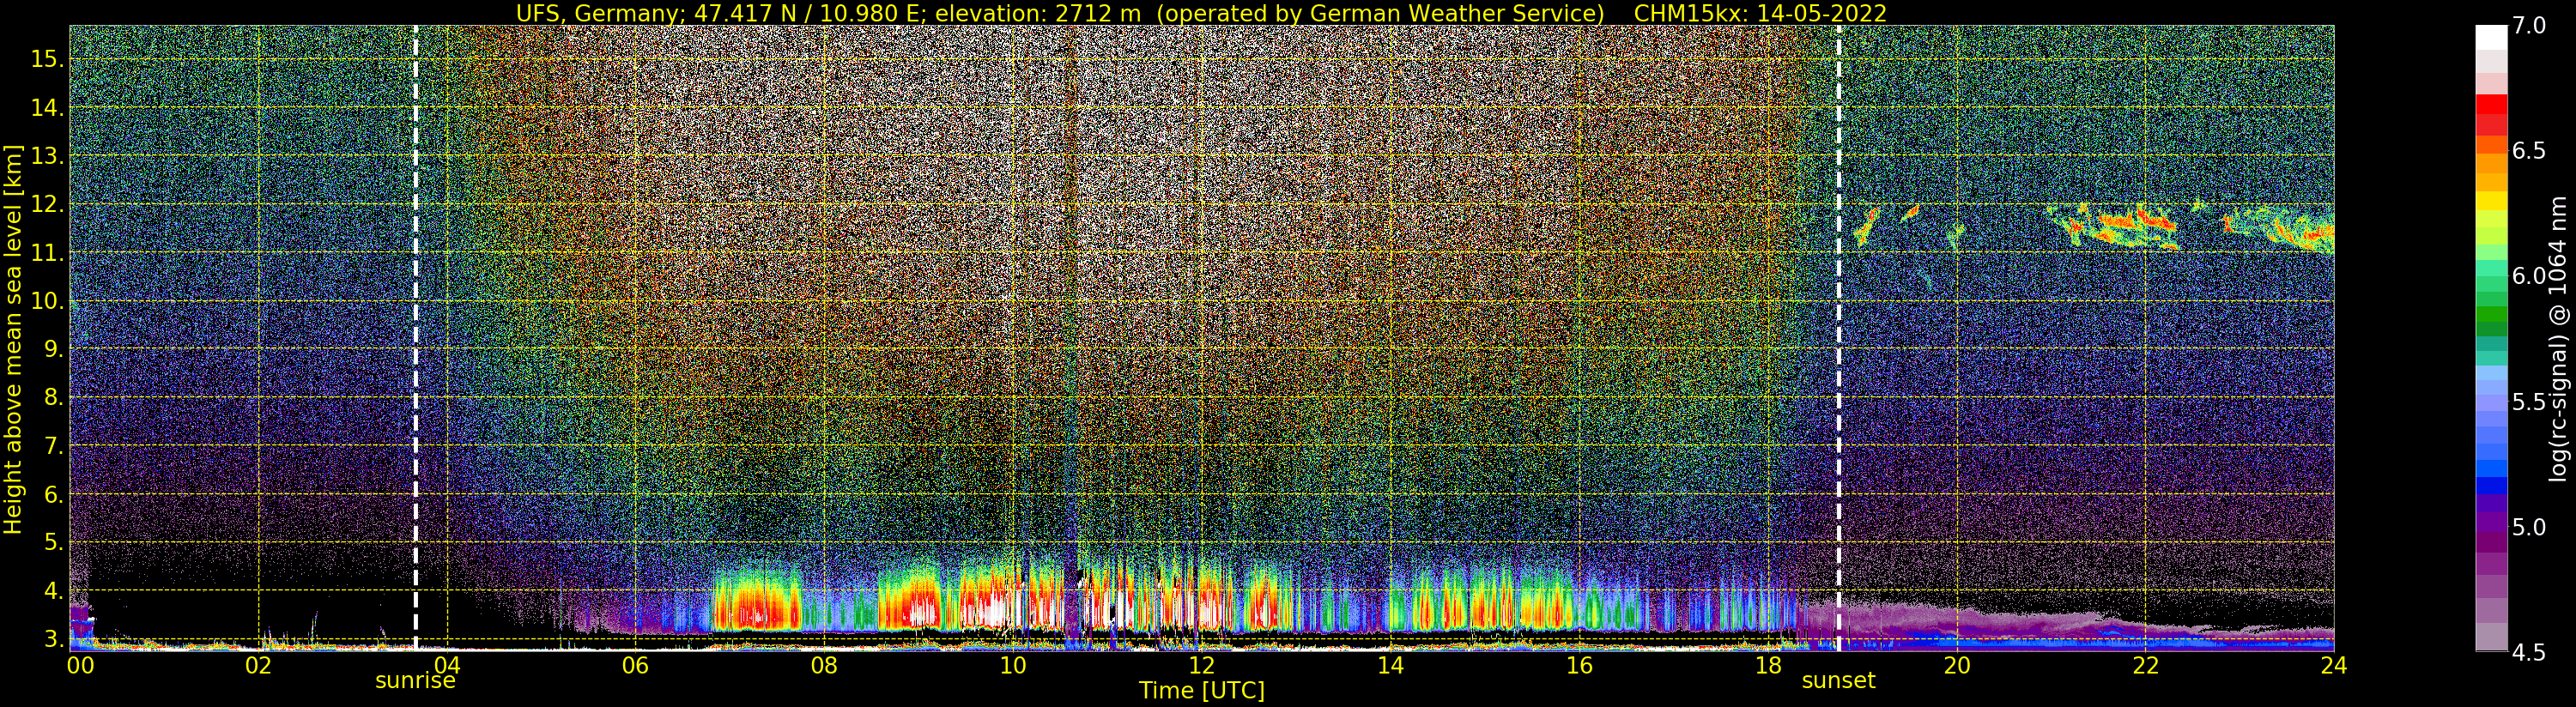
Task: Select height axis tick '12.' km
Action: 48,204
